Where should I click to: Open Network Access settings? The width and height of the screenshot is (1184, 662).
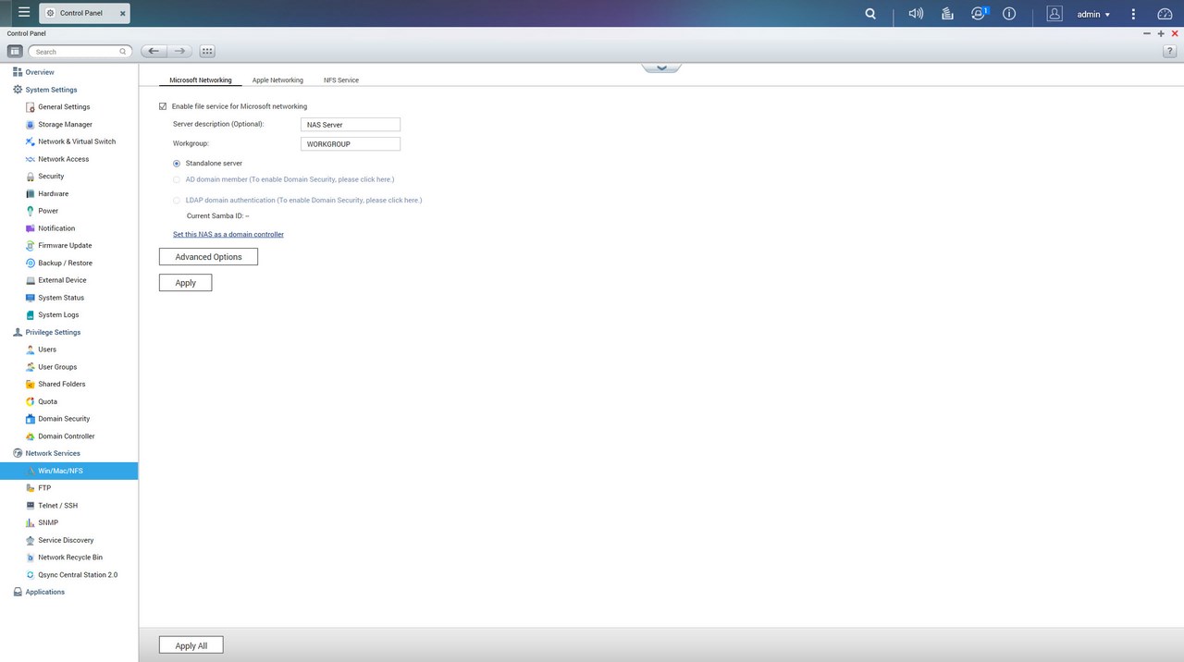(63, 159)
